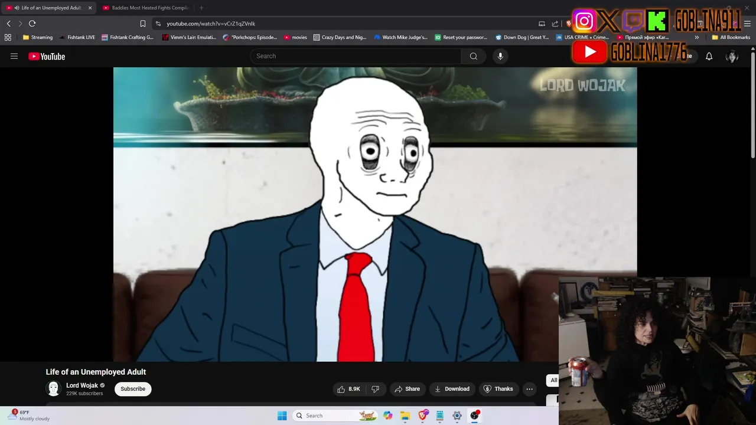Click the cast or picture-in-picture icon in address bar
Image resolution: width=756 pixels, height=425 pixels.
pos(542,24)
